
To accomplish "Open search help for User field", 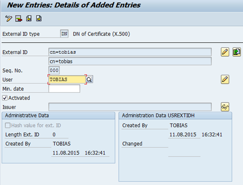I will click(x=90, y=79).
